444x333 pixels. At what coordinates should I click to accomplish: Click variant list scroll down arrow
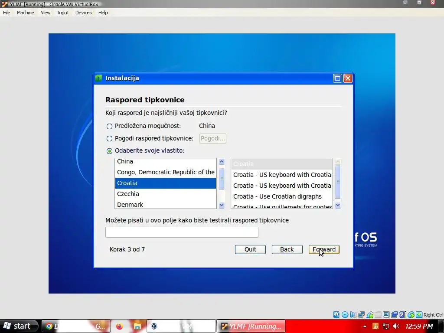[338, 205]
